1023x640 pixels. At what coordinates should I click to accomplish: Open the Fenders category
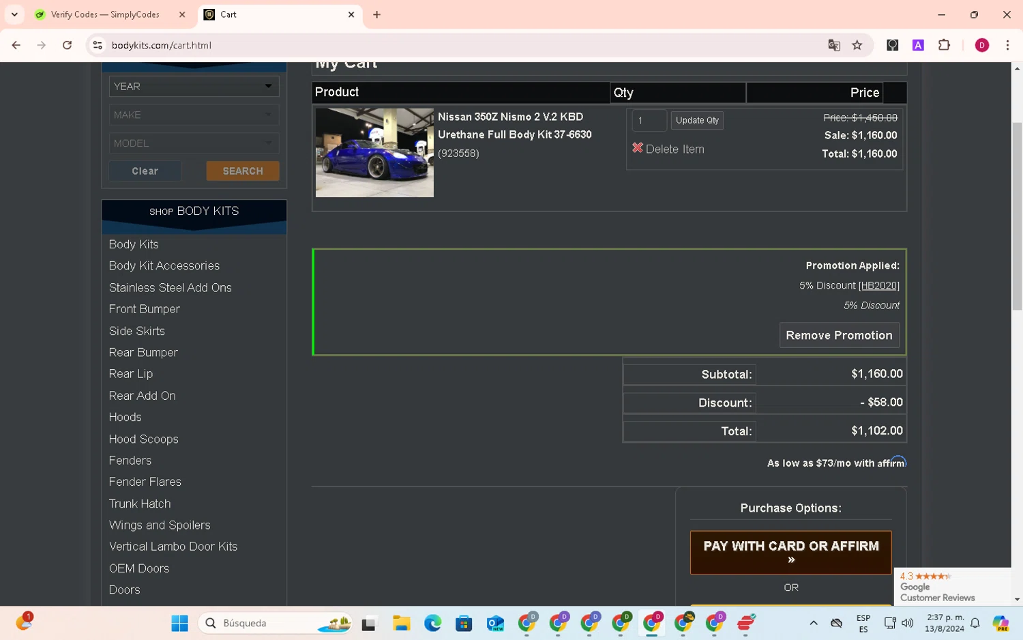point(130,461)
